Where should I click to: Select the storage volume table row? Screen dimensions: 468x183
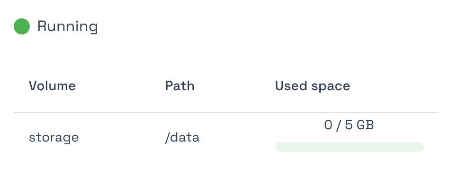[x=226, y=138]
